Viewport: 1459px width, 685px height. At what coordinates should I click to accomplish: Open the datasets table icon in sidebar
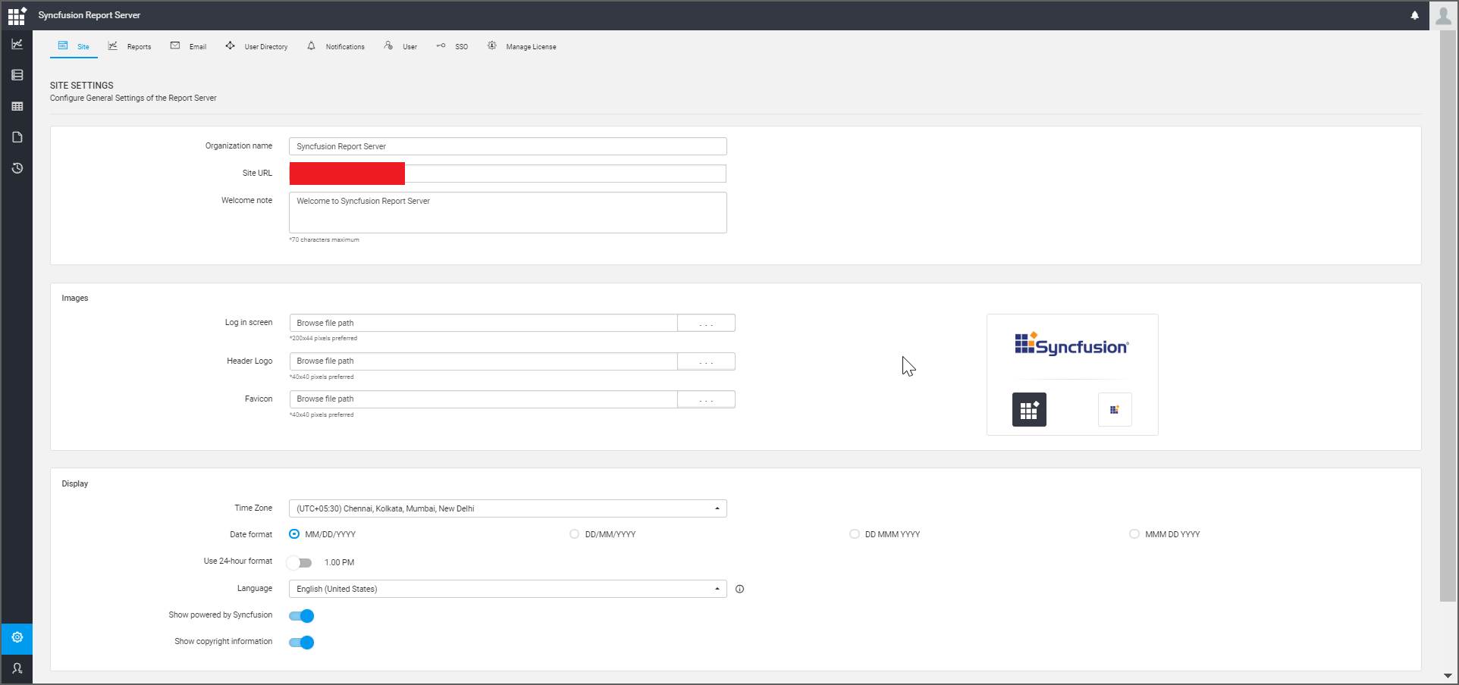(x=17, y=106)
